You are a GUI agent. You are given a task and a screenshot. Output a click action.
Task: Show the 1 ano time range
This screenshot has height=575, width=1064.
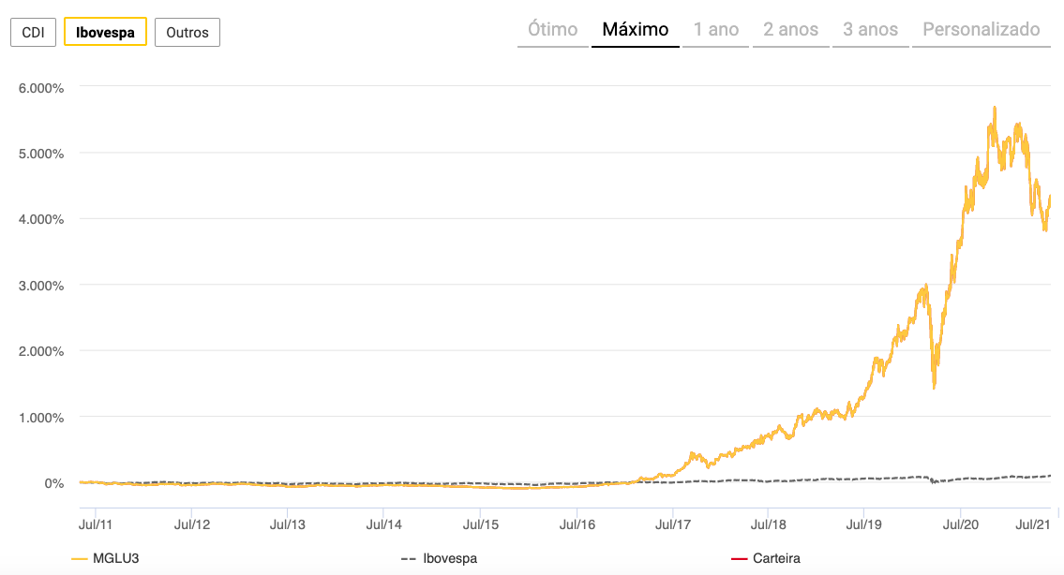716,29
